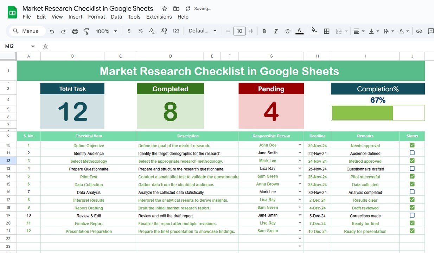Open the Extensions menu
This screenshot has height=253, width=434.
click(x=159, y=17)
